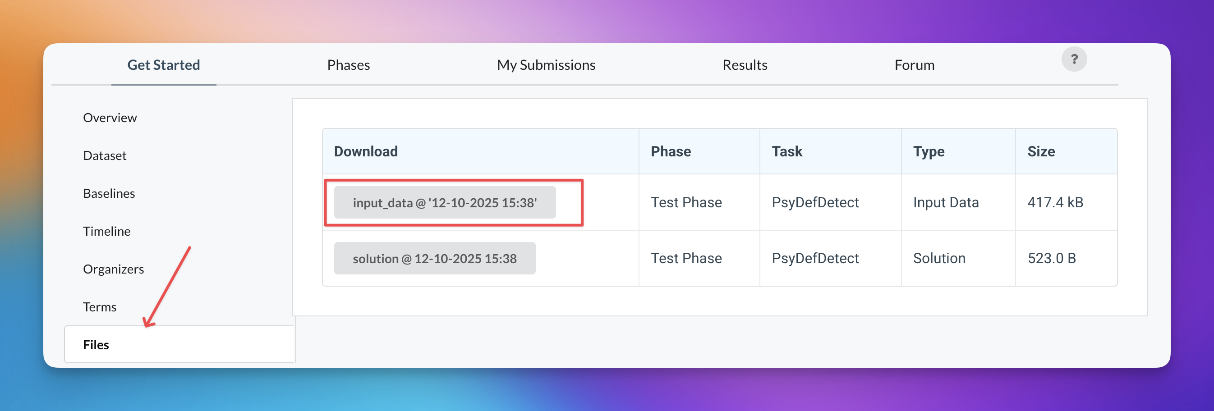
Task: Open the My Submissions tab
Action: pos(546,65)
